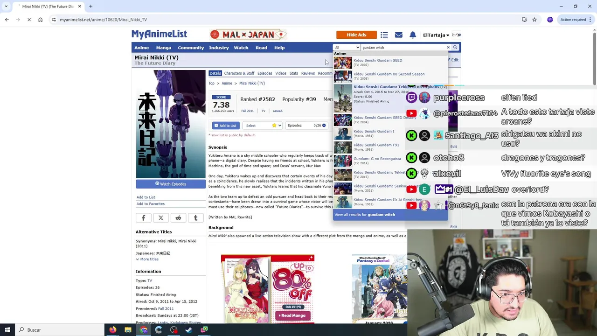597x336 pixels.
Task: Select the Details tab
Action: click(x=215, y=73)
